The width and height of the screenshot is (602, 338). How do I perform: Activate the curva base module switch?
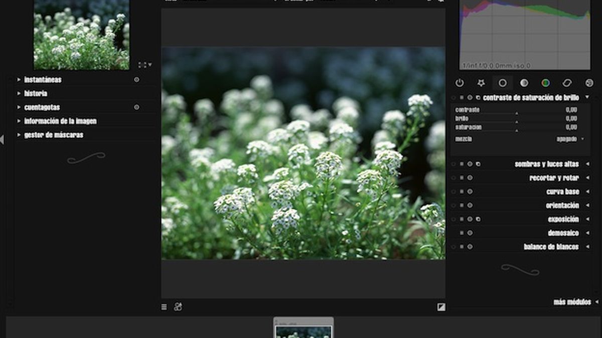click(453, 191)
